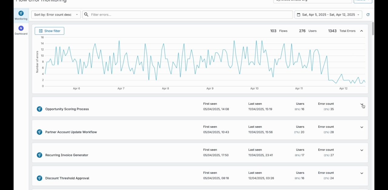Toggle open the Discount Threshold Approval row
388x190 pixels.
[362, 173]
